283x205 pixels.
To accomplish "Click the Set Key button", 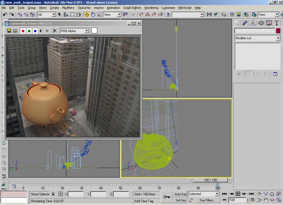I will coord(180,200).
